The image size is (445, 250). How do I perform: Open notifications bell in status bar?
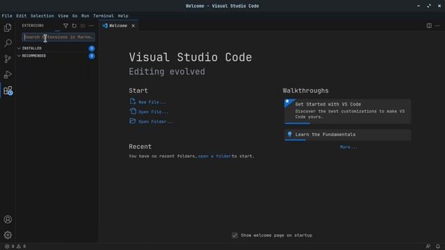(438, 247)
